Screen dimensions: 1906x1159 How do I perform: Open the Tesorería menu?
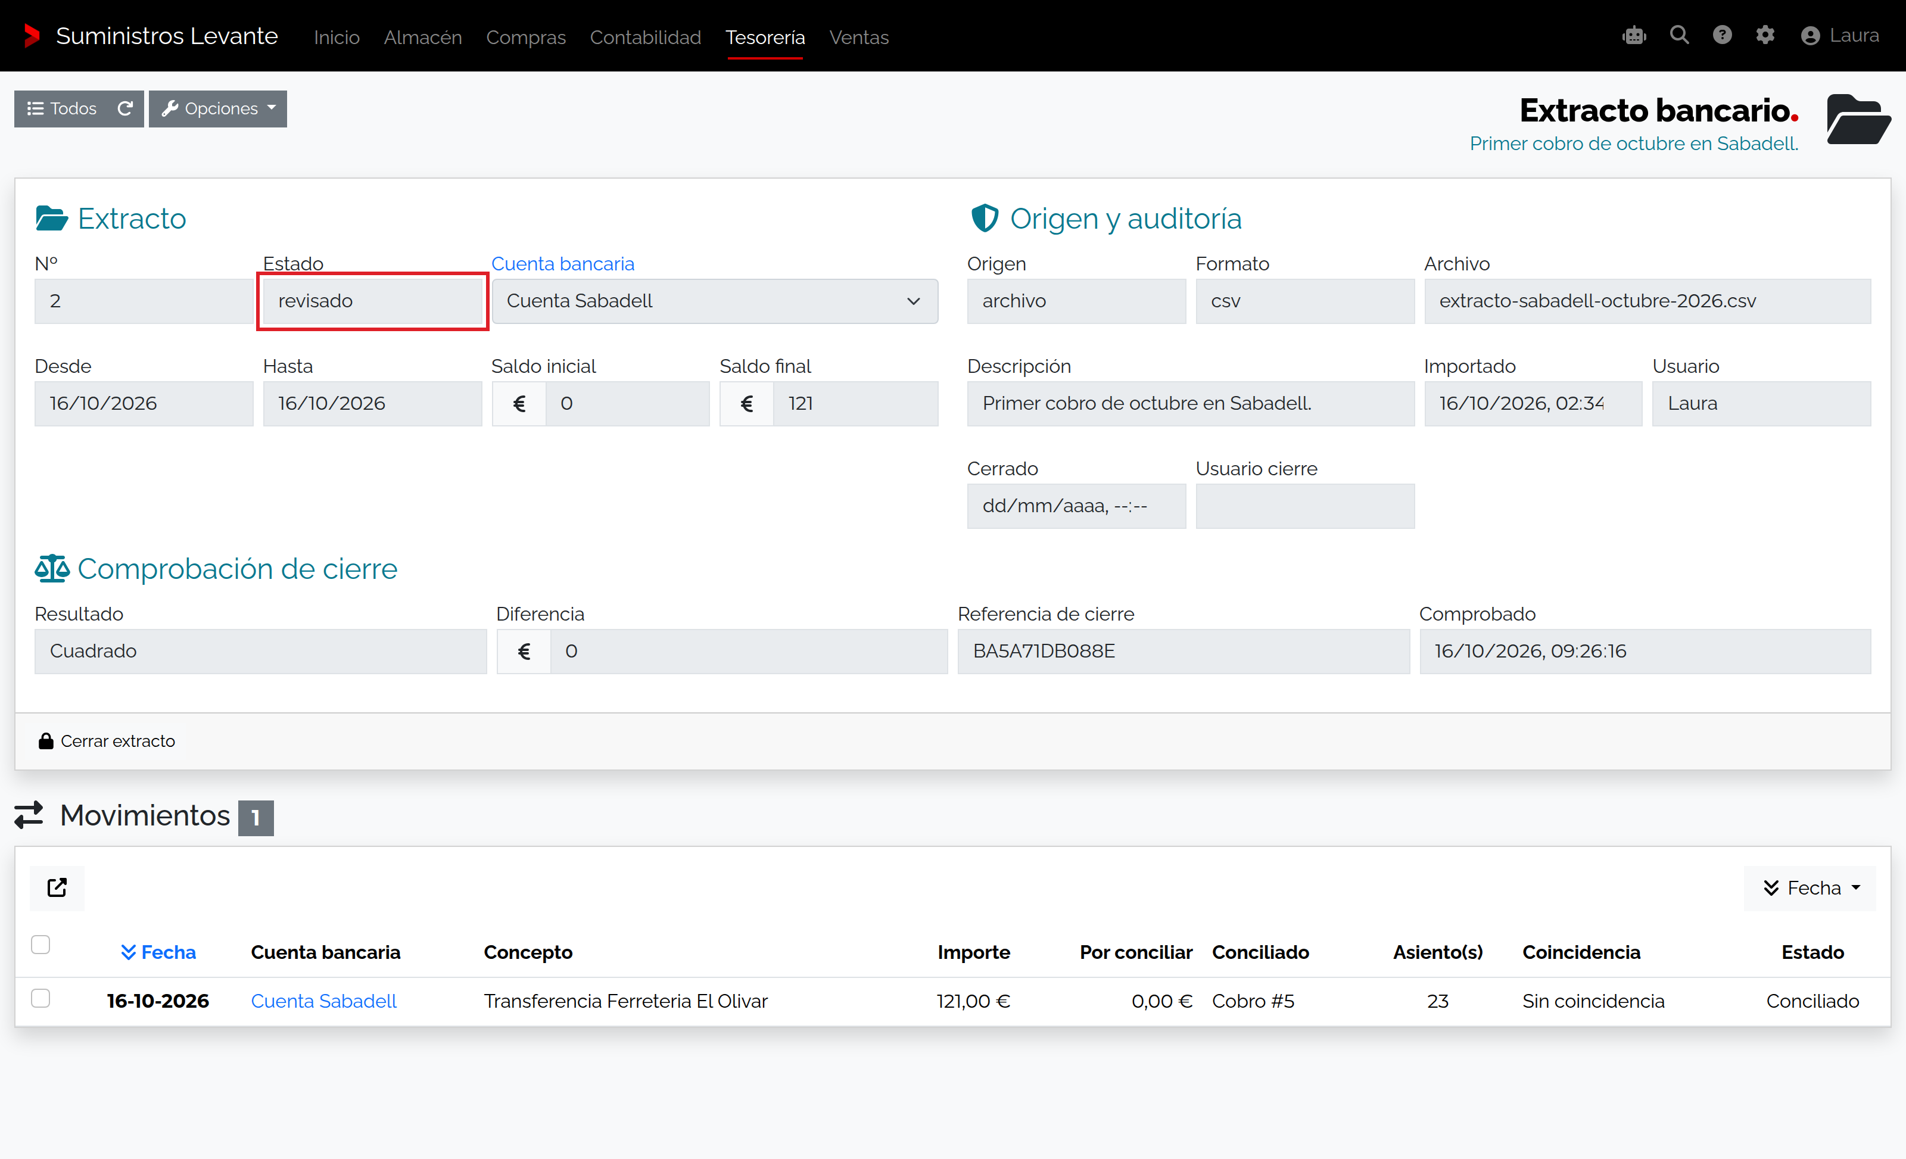[765, 37]
